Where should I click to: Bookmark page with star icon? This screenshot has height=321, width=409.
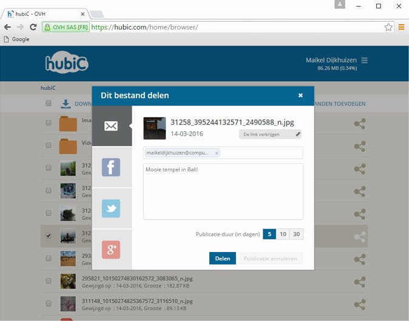coord(388,27)
